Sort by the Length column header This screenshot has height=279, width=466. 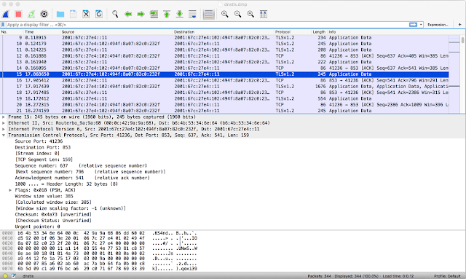coord(319,32)
